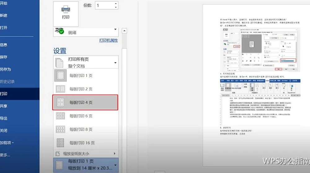Select 每版打印 1 页 option
310x173 pixels.
click(86, 75)
